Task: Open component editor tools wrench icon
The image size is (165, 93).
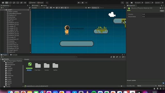Action: click(86, 8)
